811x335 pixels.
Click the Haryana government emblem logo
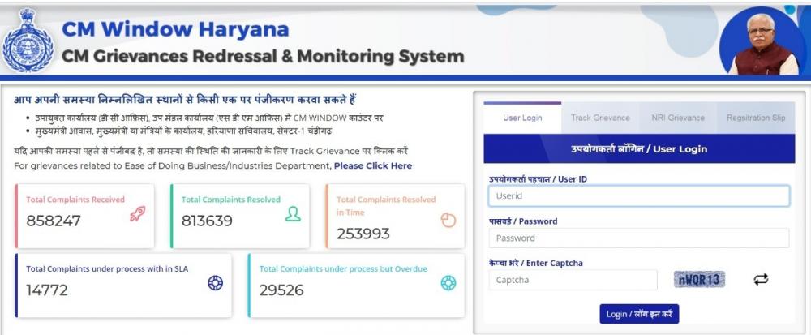28,41
